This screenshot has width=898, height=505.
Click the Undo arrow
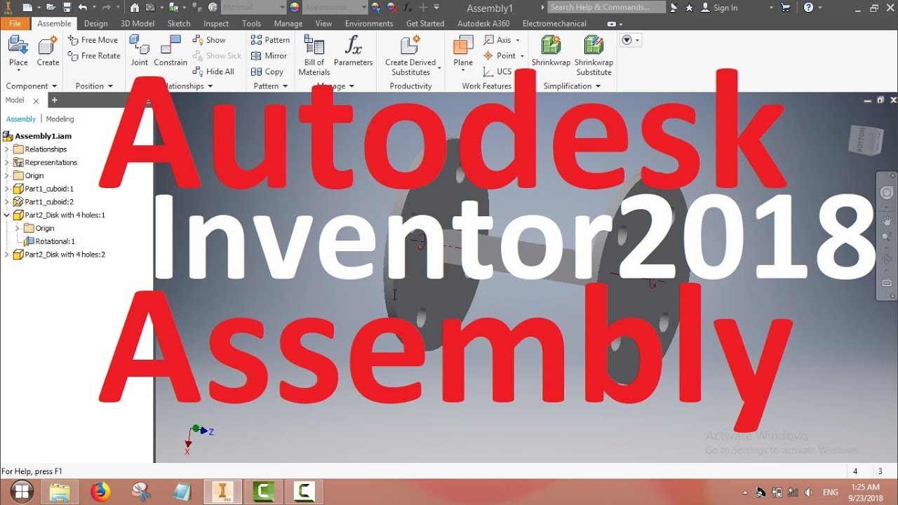tap(83, 7)
